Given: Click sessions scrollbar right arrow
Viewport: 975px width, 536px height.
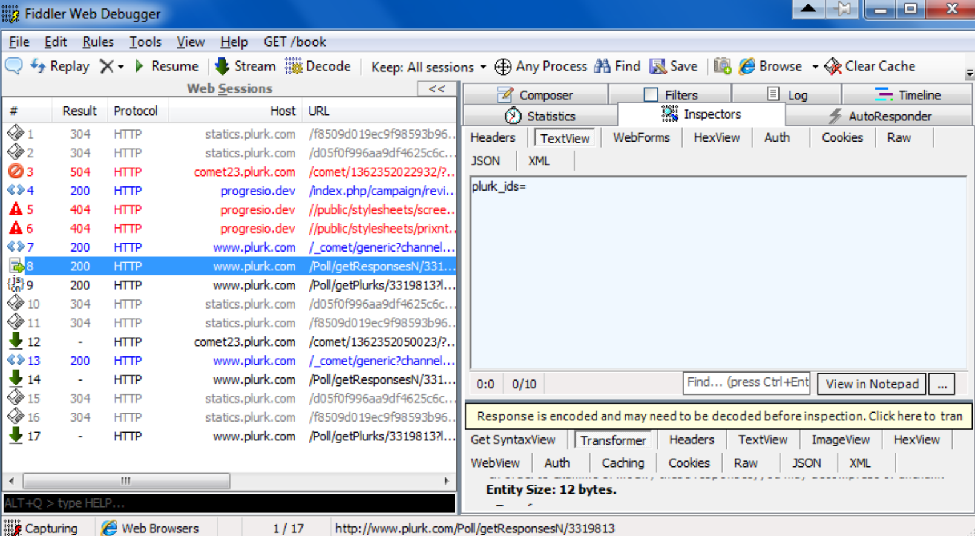Looking at the screenshot, I should 447,481.
